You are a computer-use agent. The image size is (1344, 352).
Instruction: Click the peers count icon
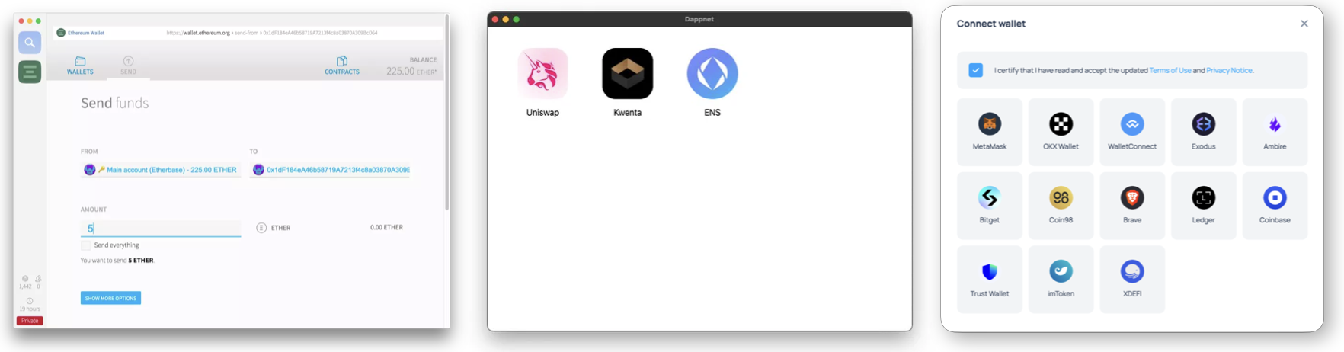click(38, 279)
